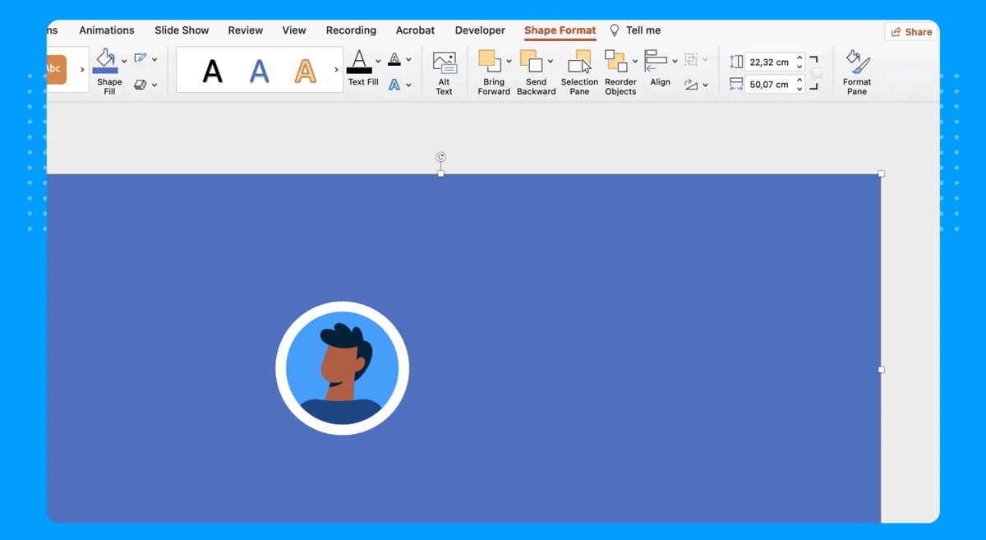The height and width of the screenshot is (540, 986).
Task: Toggle the lock aspect ratio checkbox
Action: 817,73
